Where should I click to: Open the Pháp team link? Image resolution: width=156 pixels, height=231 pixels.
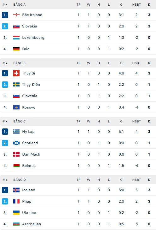coord(27,201)
